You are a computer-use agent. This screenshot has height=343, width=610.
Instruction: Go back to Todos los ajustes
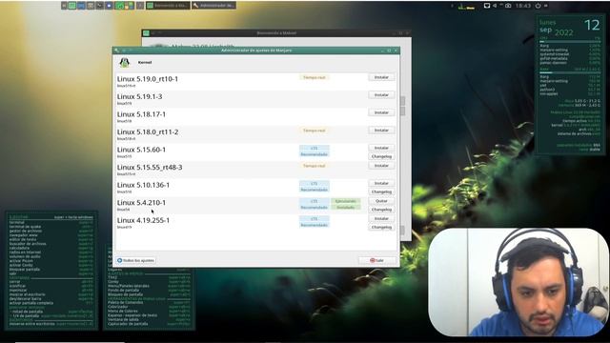(x=135, y=260)
